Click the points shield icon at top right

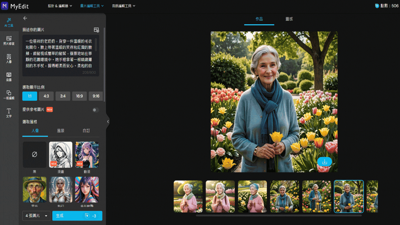click(377, 6)
